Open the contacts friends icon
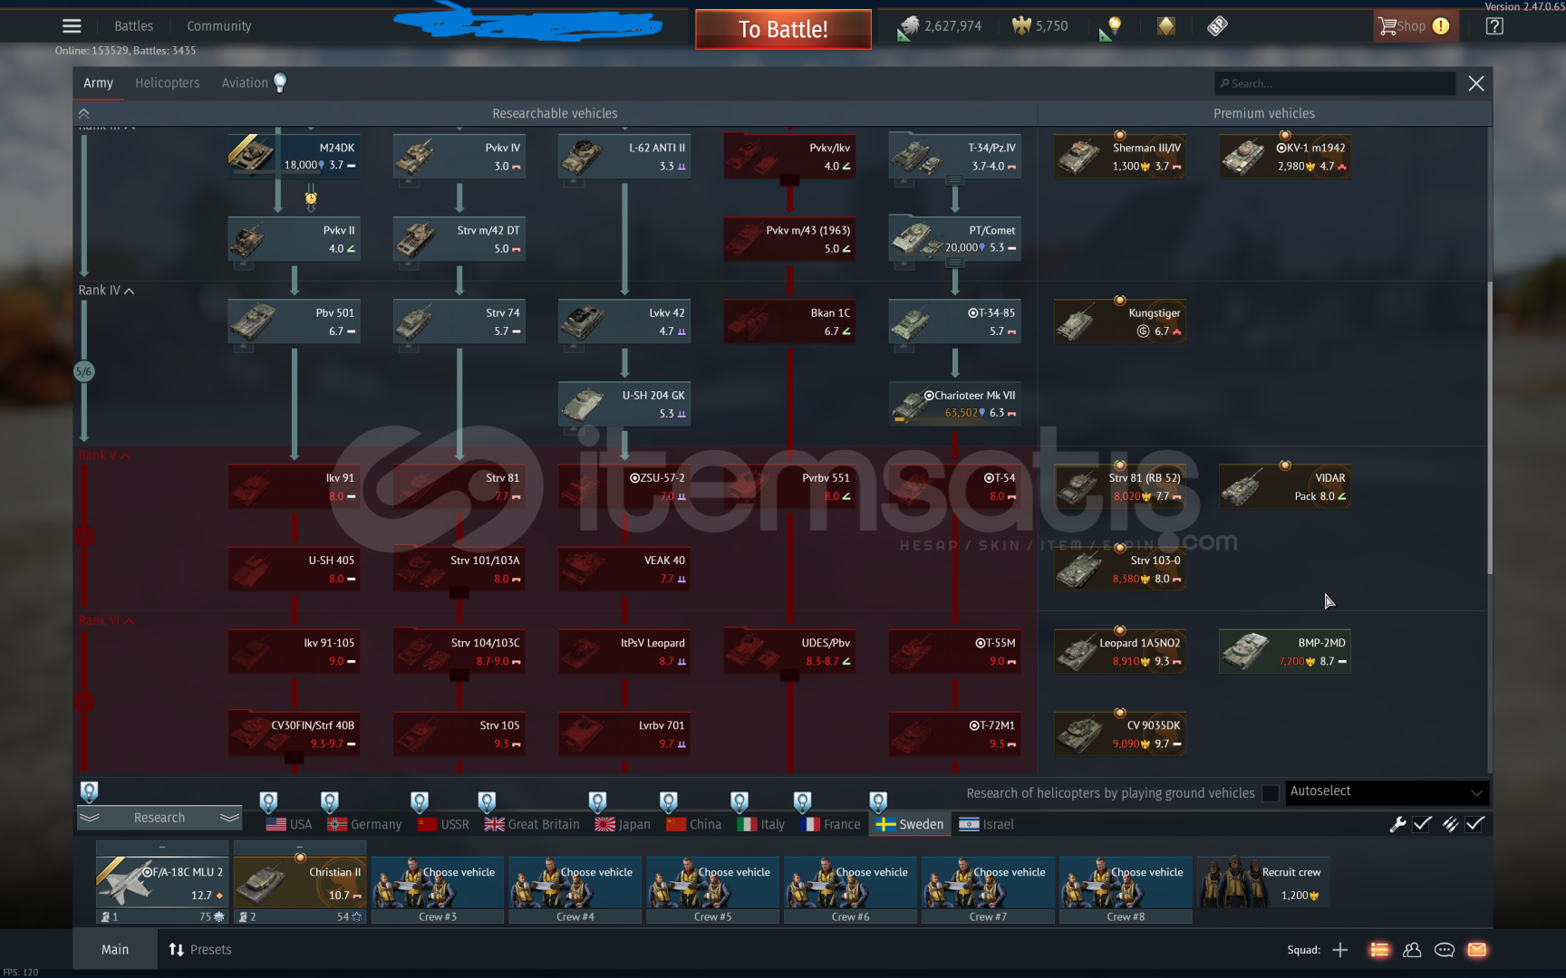 pyautogui.click(x=1412, y=949)
